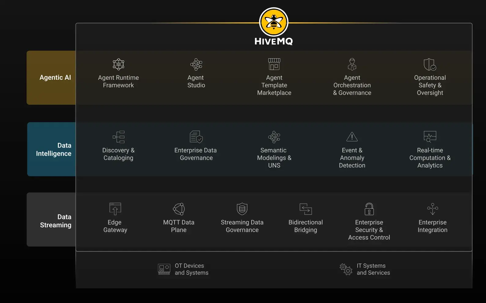Click the Agent Runtime Framework icon
Screen dimensions: 486x303
118,64
